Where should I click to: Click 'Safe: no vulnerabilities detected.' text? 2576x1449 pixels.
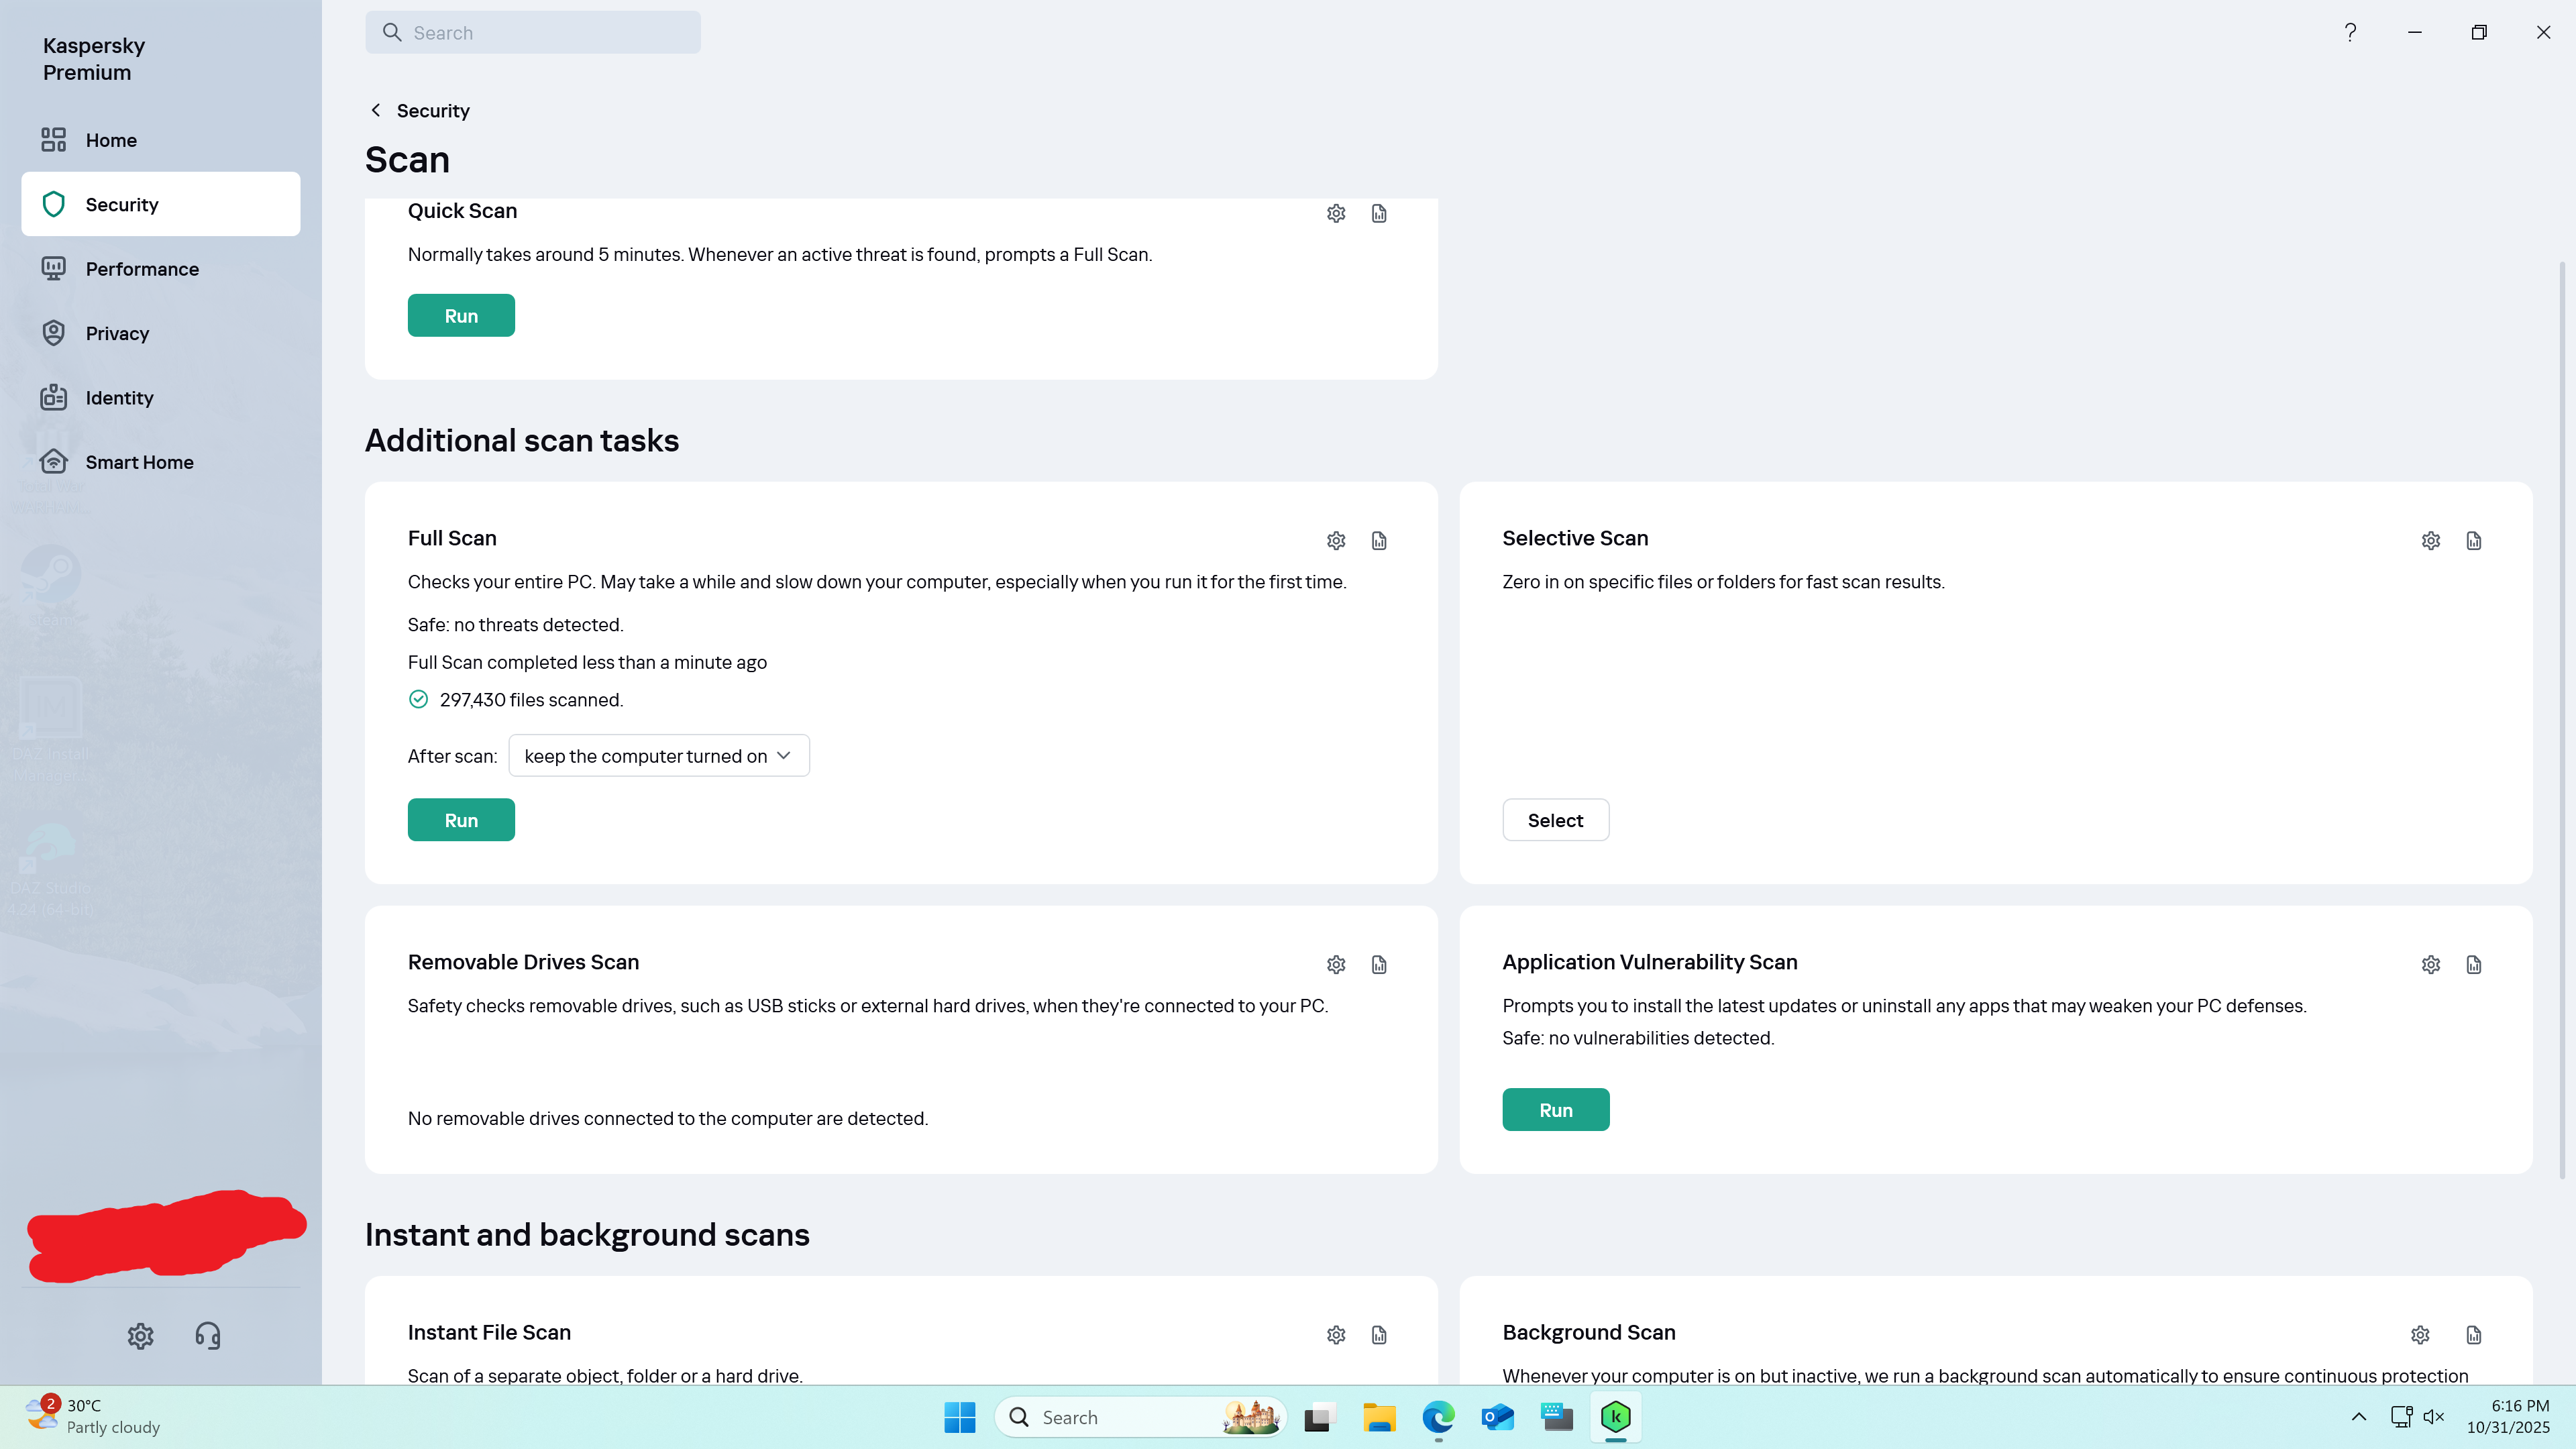point(1638,1038)
